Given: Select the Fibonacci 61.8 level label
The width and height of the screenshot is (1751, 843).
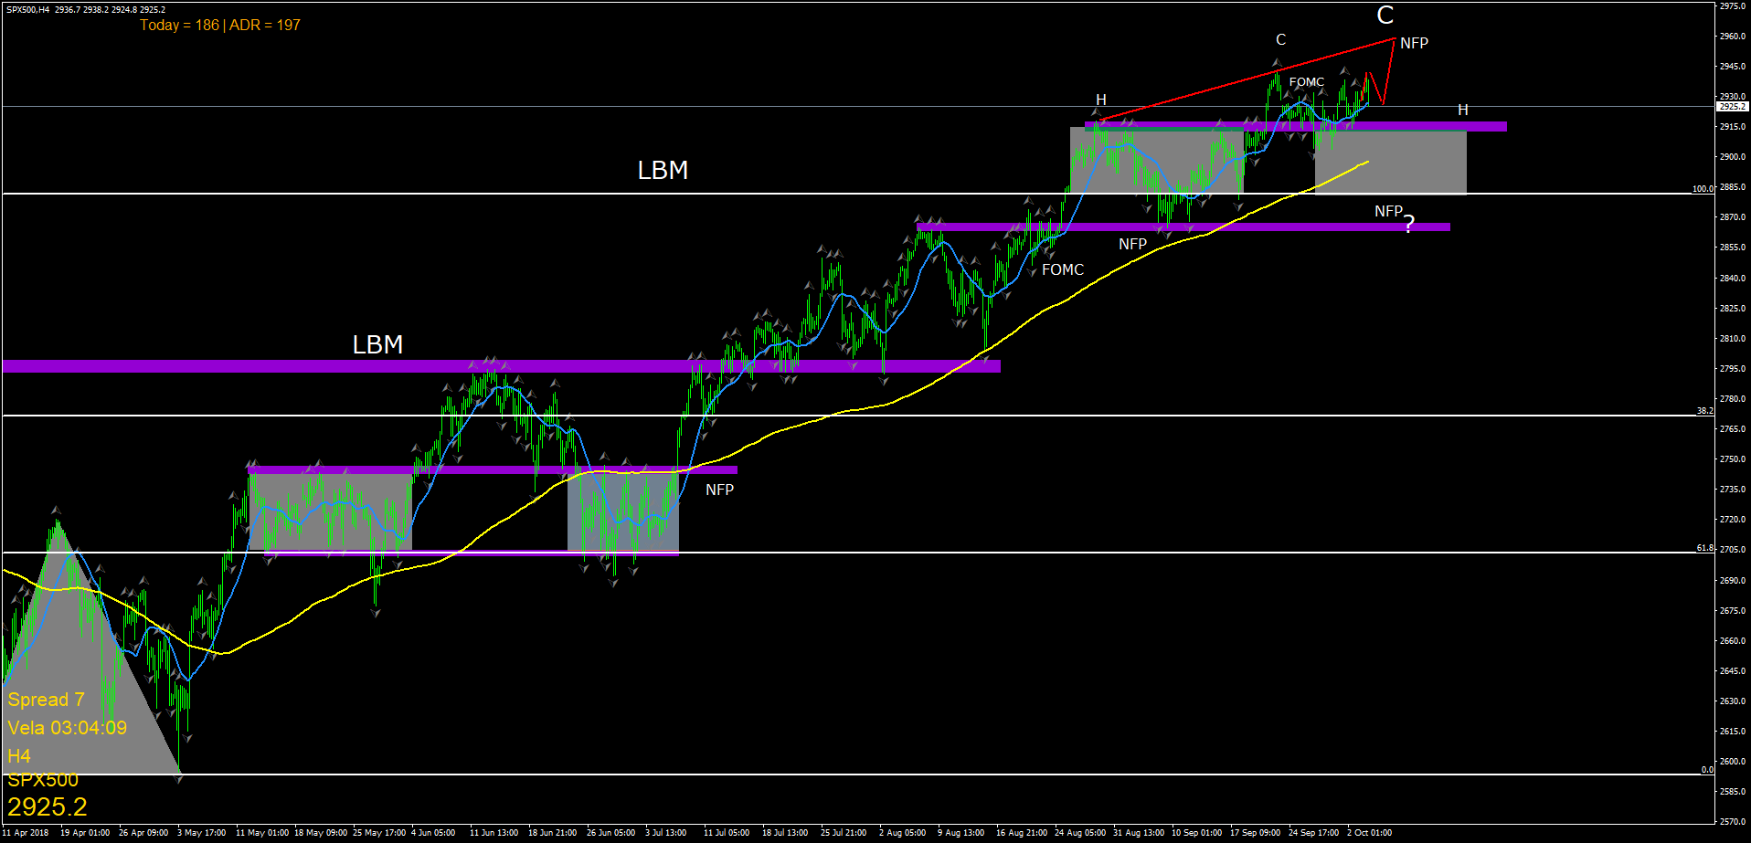Looking at the screenshot, I should (x=1705, y=548).
